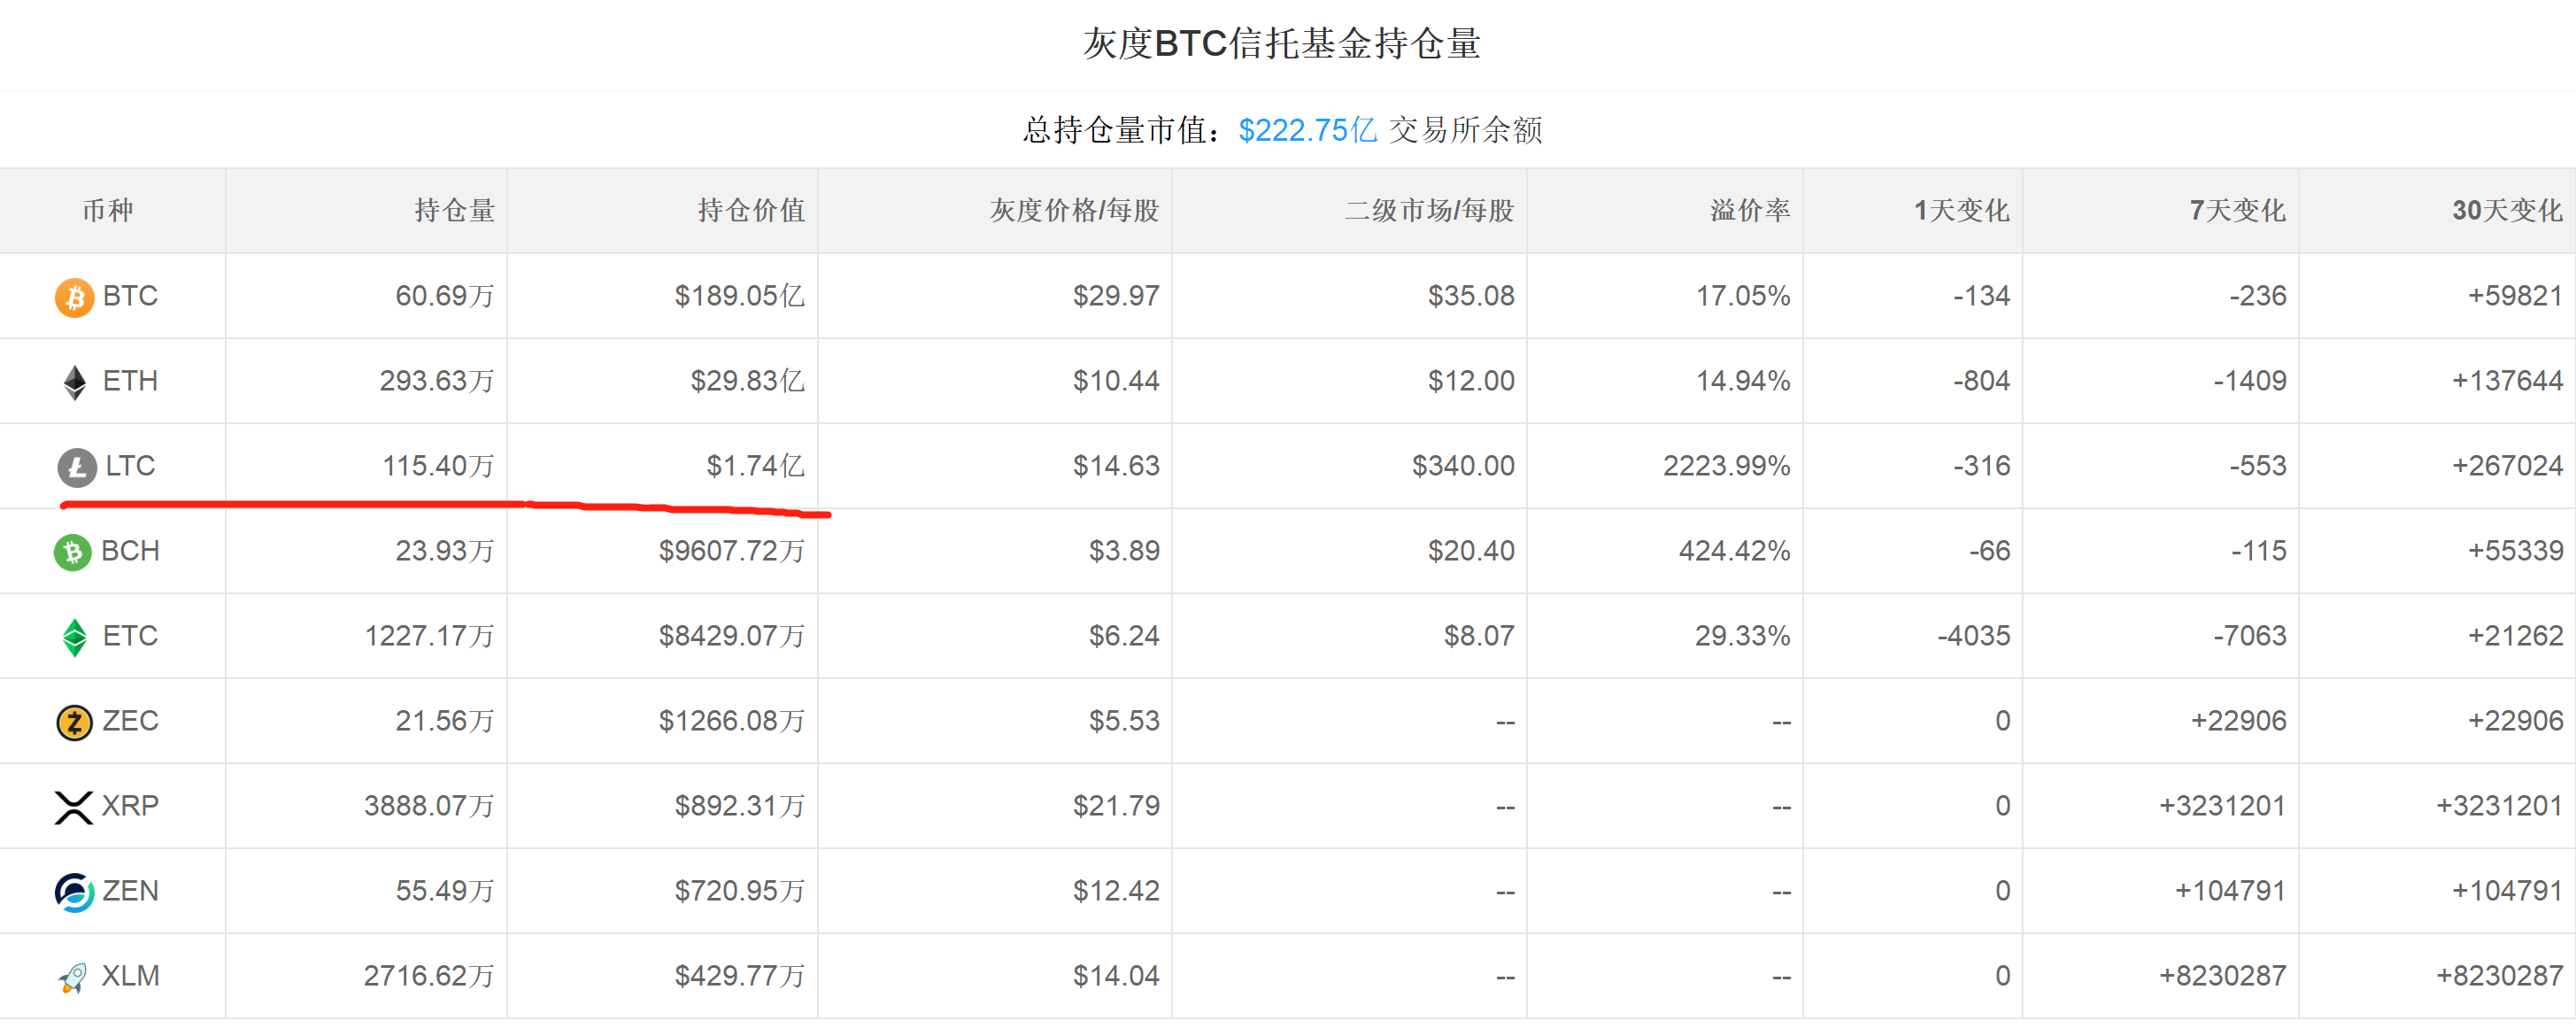The width and height of the screenshot is (2576, 1036).
Task: Click ETH holdings 293.63万
Action: pos(437,381)
